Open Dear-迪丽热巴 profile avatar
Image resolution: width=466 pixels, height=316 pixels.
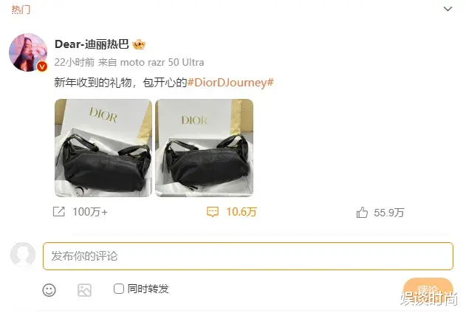click(28, 52)
